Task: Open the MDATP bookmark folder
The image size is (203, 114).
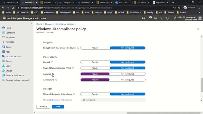Action: click(x=120, y=12)
